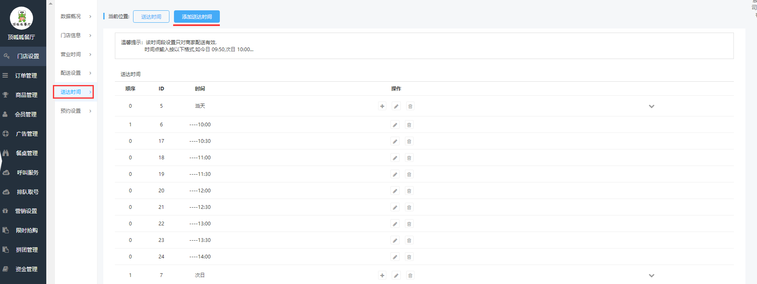Edit the ----12:30 time entry
Viewport: 757px width, 284px height.
pos(395,207)
